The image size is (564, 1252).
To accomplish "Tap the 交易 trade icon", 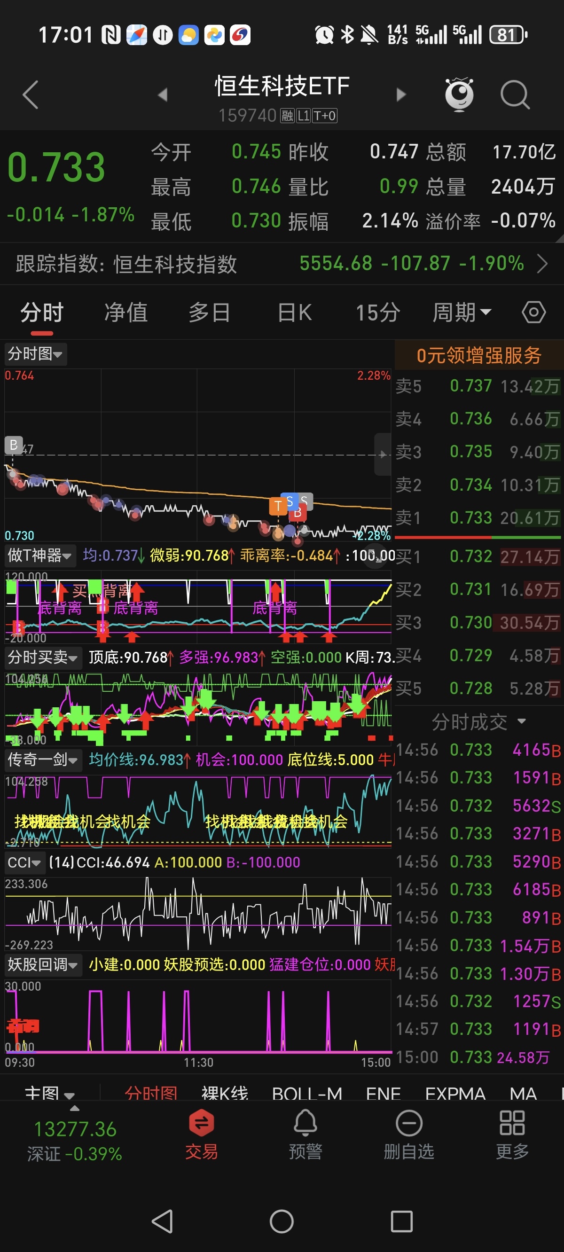I will (x=201, y=1135).
